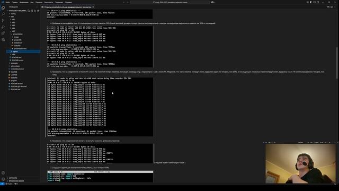Open README.en.md in the file tree
The width and height of the screenshot is (339, 191).
[16, 84]
